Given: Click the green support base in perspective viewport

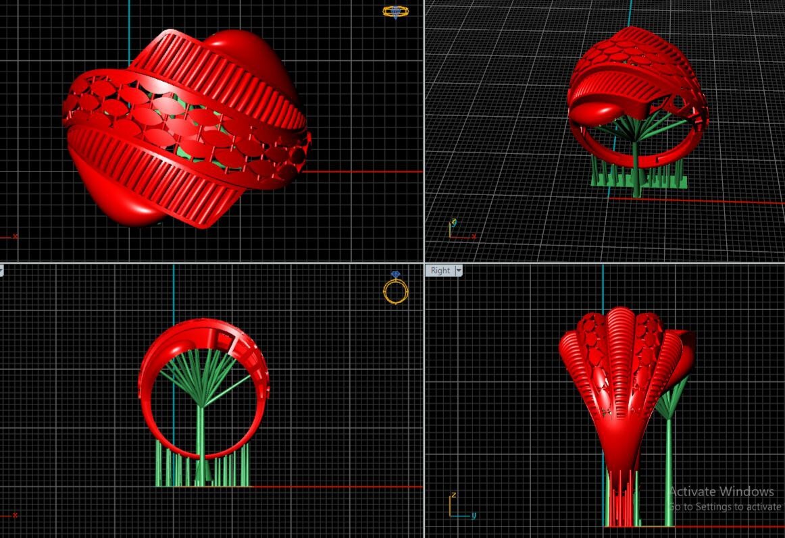Looking at the screenshot, I should [x=638, y=180].
